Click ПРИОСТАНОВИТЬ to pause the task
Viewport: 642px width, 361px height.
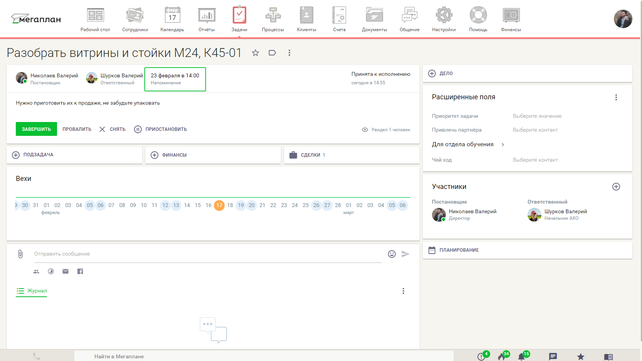(160, 129)
